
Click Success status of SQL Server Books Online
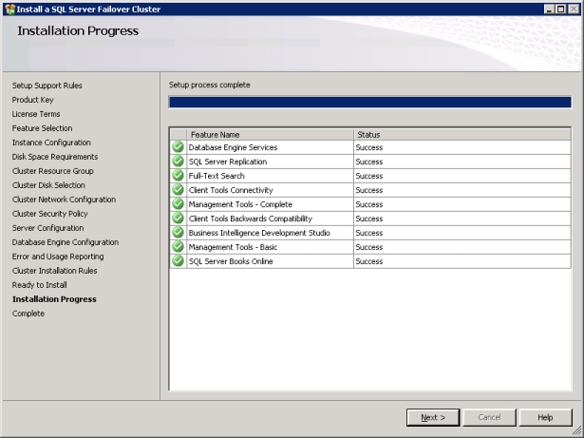tap(369, 261)
